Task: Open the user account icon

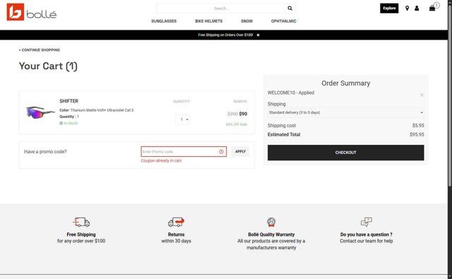Action: coord(417,8)
